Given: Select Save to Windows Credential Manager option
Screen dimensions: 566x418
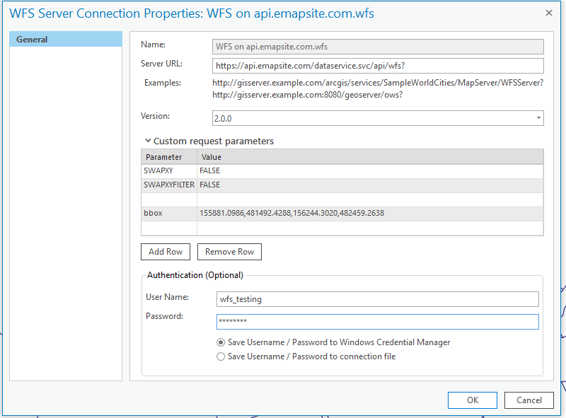Looking at the screenshot, I should point(221,342).
